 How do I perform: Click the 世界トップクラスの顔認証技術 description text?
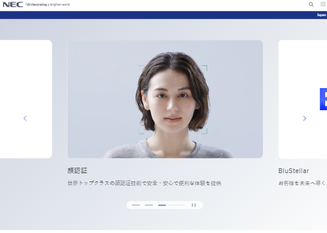tap(144, 183)
